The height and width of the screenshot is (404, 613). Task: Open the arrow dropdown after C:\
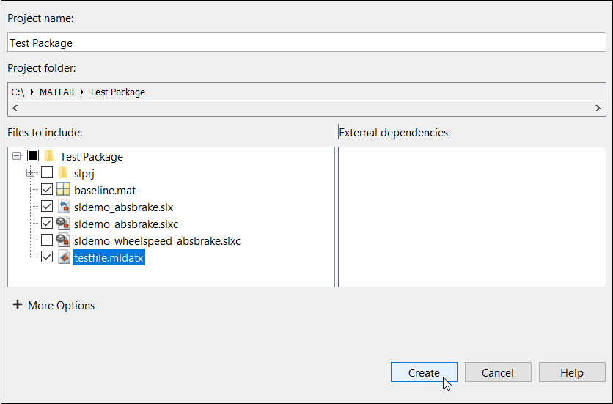[32, 92]
